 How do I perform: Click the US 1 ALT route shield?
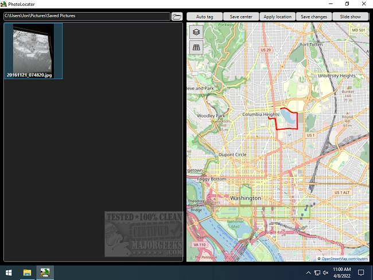pyautogui.click(x=342, y=192)
